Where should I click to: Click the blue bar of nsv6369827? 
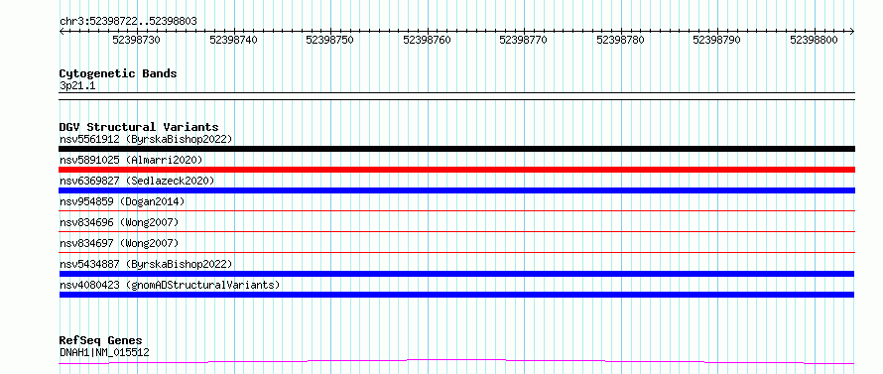click(x=456, y=190)
